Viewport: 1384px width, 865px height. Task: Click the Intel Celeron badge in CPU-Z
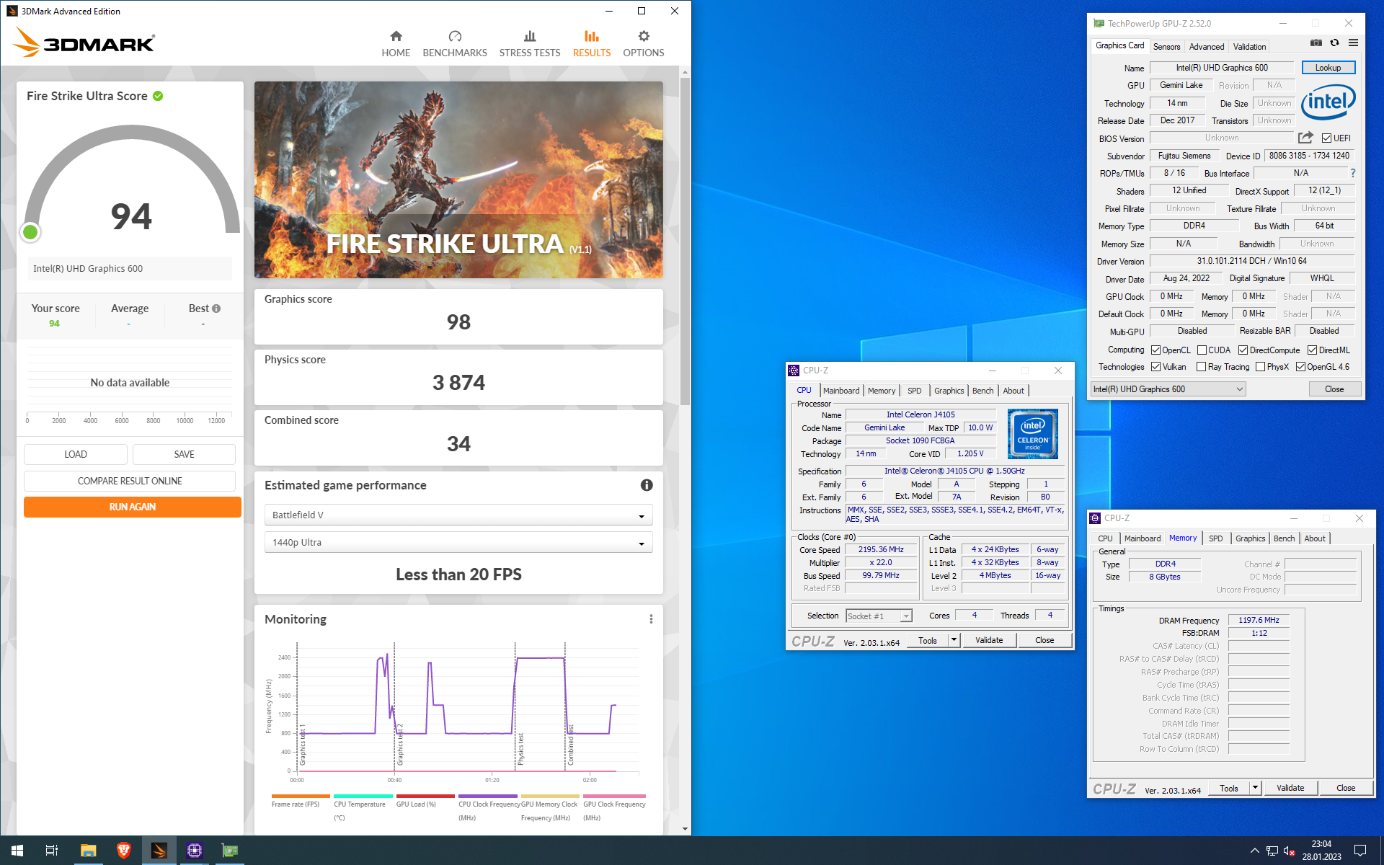pos(1033,434)
